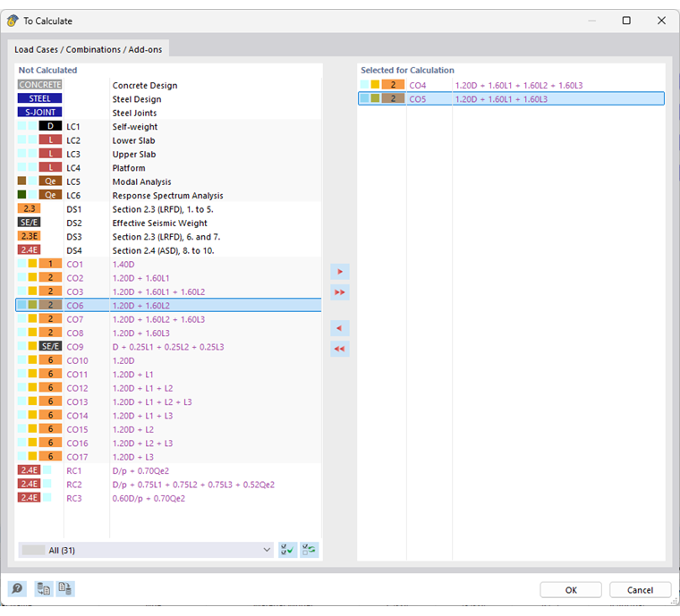Select the CONCRETE design badge
This screenshot has width=680, height=616.
(x=40, y=85)
